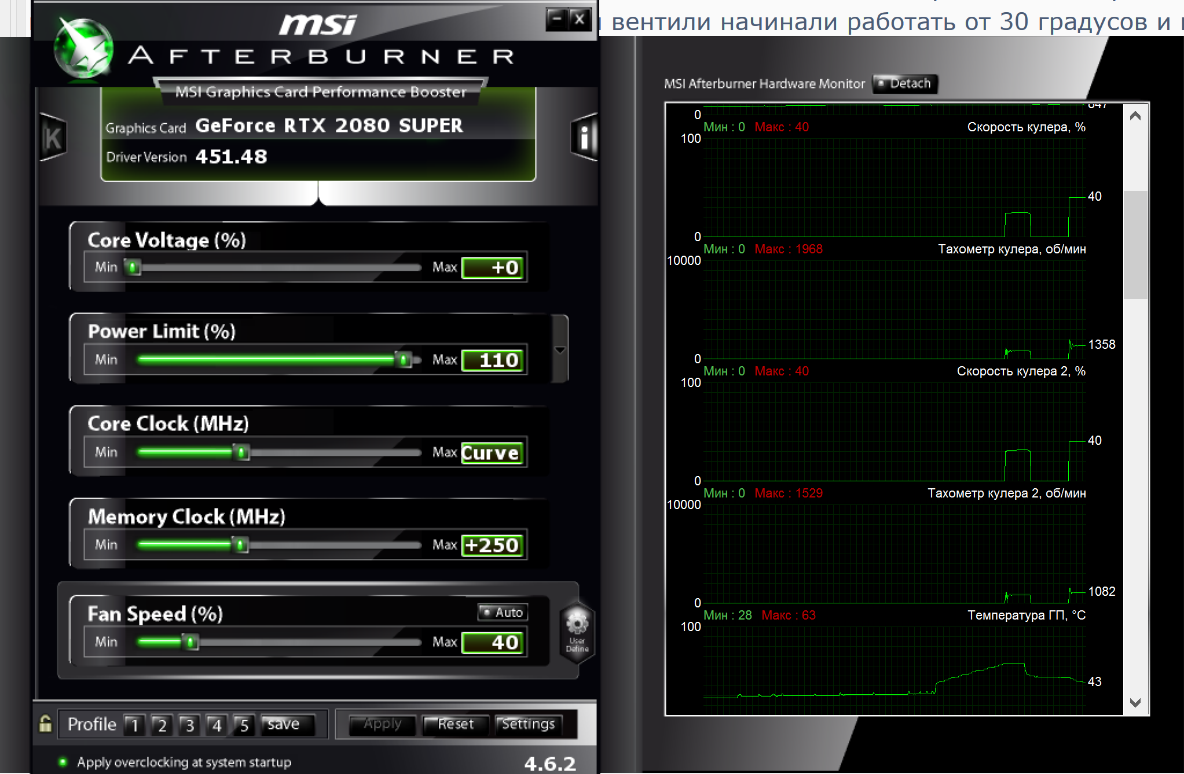Select profile slot 5

click(244, 725)
